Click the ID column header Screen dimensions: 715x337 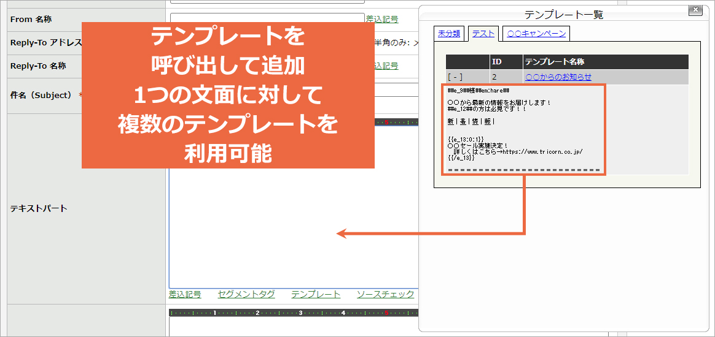(x=506, y=62)
